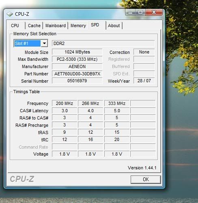198x203 pixels.
Task: Click the 266 MHz frequency cell
Action: 90,103
